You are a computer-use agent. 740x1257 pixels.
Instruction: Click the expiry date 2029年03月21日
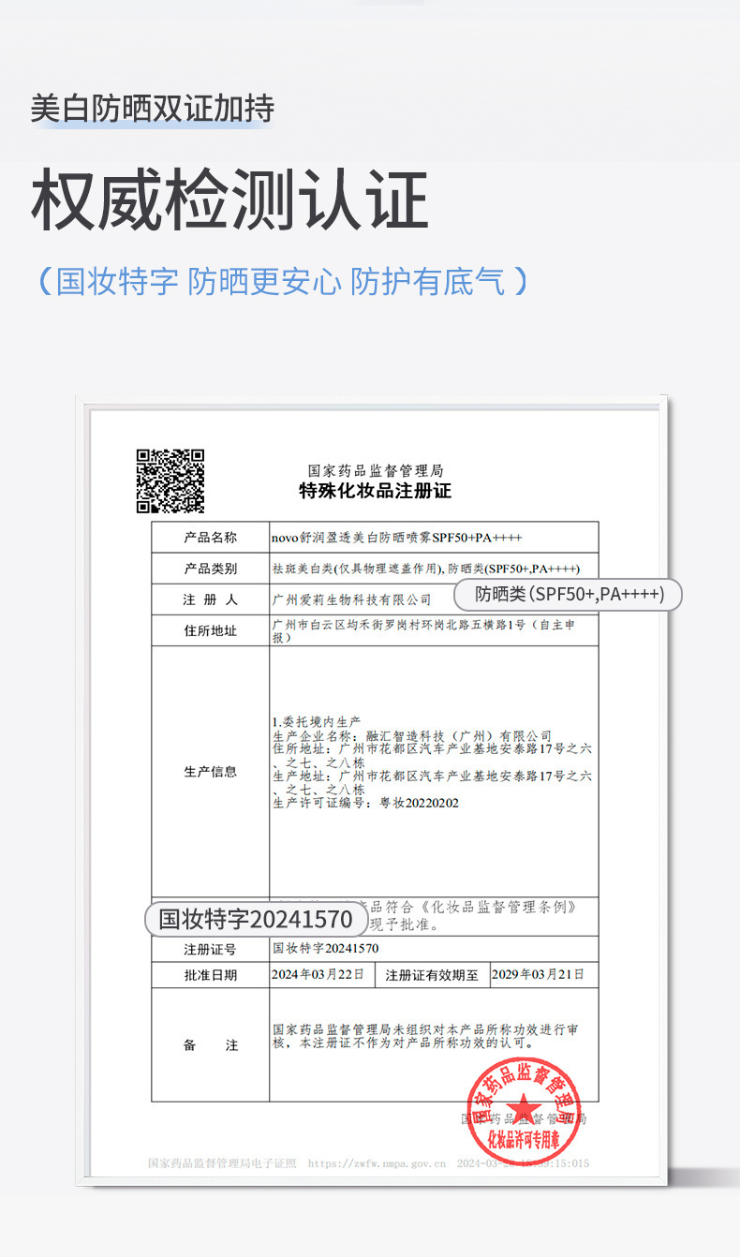point(538,974)
